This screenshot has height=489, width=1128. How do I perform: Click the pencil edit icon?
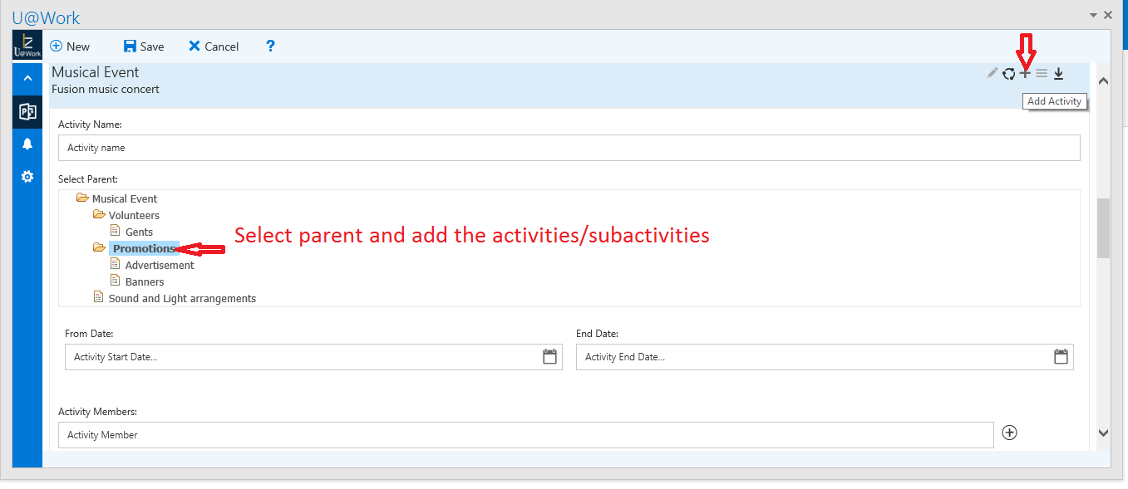click(x=992, y=73)
